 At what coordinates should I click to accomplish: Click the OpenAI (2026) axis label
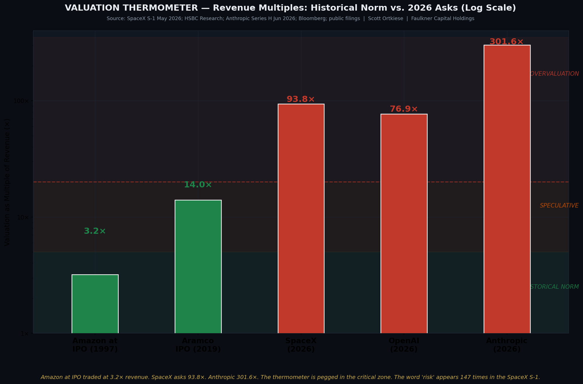click(404, 345)
